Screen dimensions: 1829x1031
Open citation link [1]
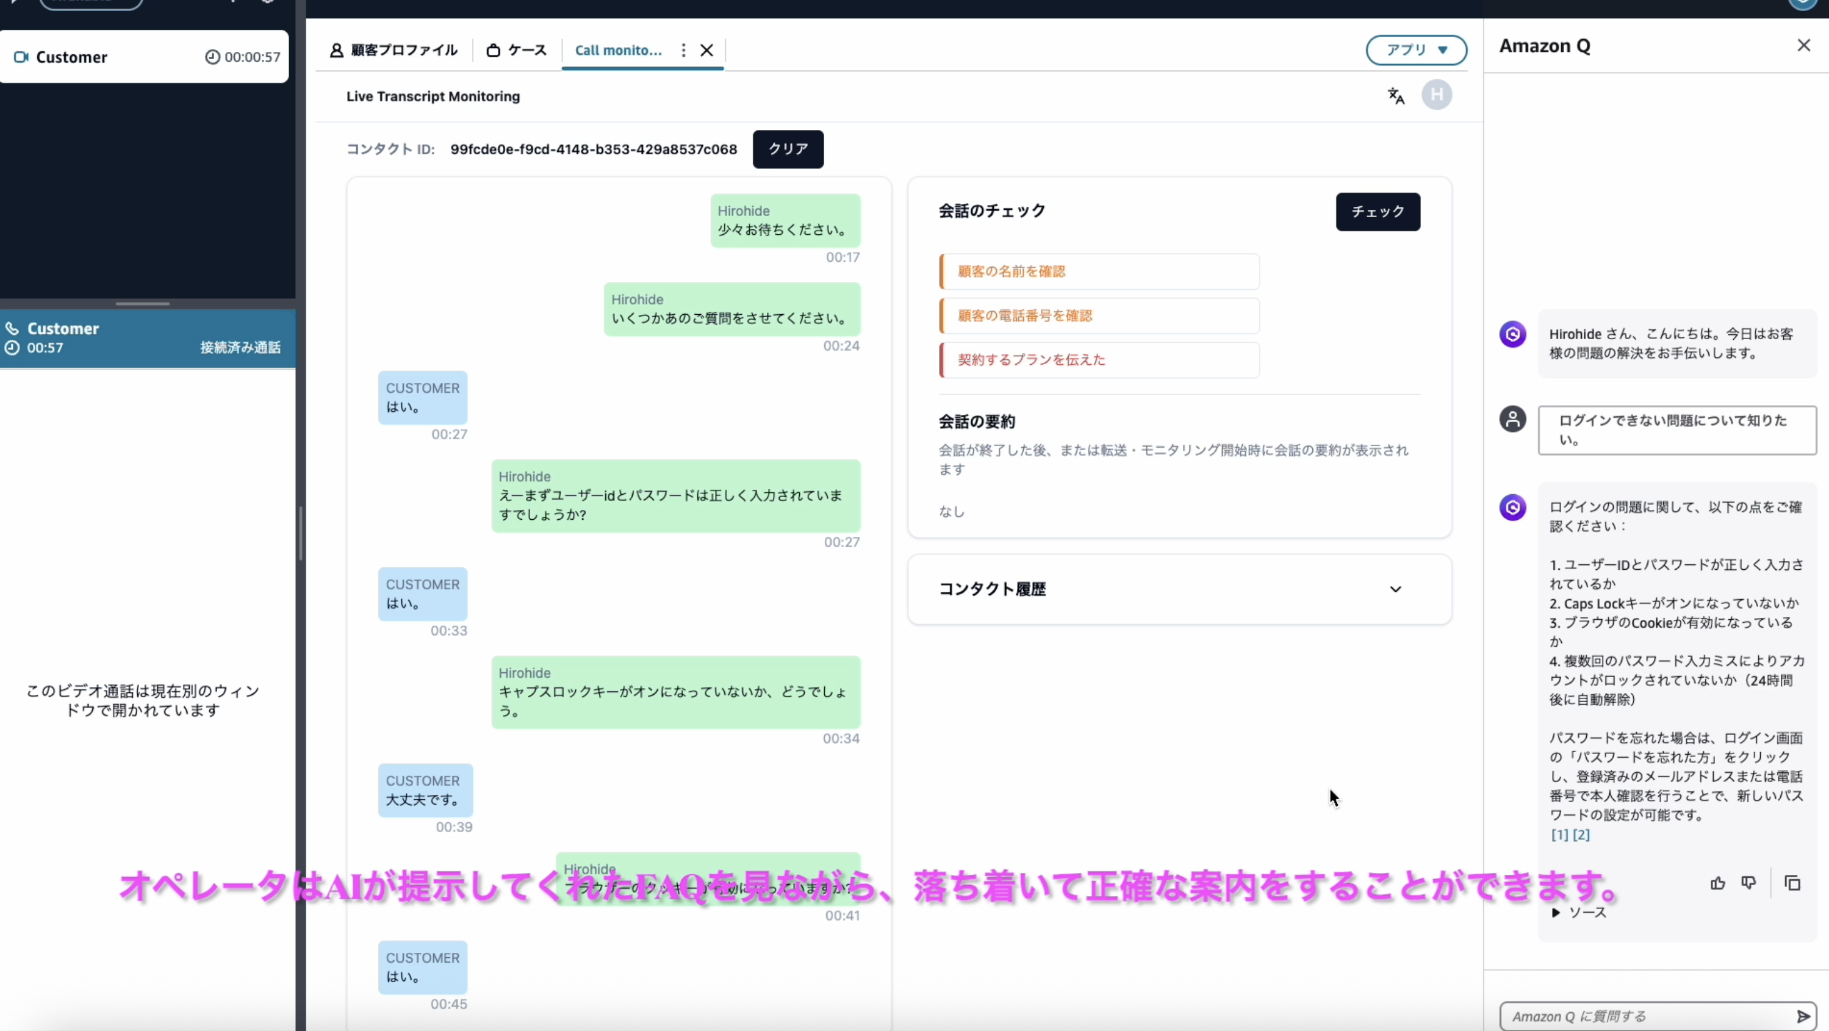tap(1559, 835)
